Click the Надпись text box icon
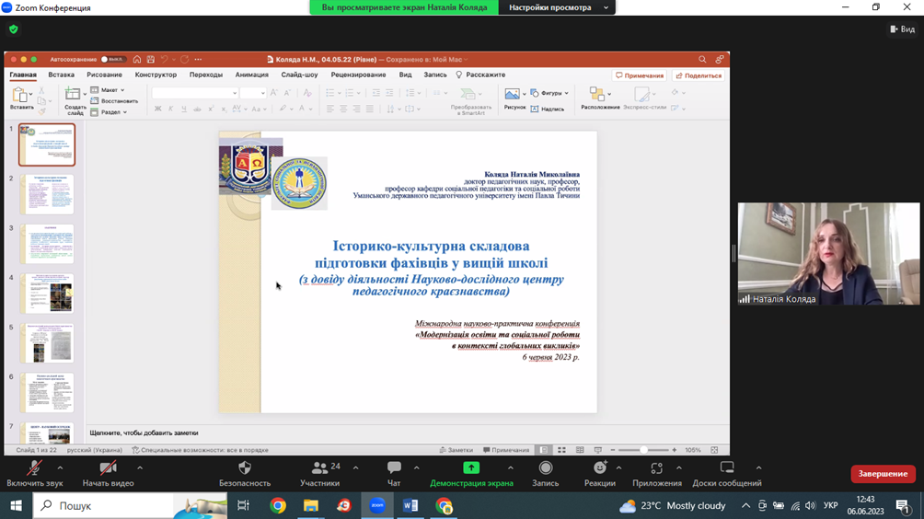Image resolution: width=924 pixels, height=519 pixels. [535, 109]
